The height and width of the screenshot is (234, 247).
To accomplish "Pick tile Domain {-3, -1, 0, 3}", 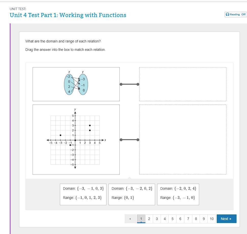I will (x=83, y=194).
